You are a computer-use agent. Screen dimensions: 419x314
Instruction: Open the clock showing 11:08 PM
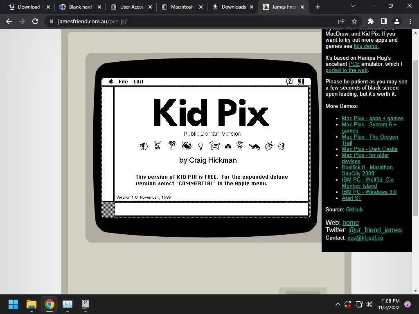click(x=390, y=304)
